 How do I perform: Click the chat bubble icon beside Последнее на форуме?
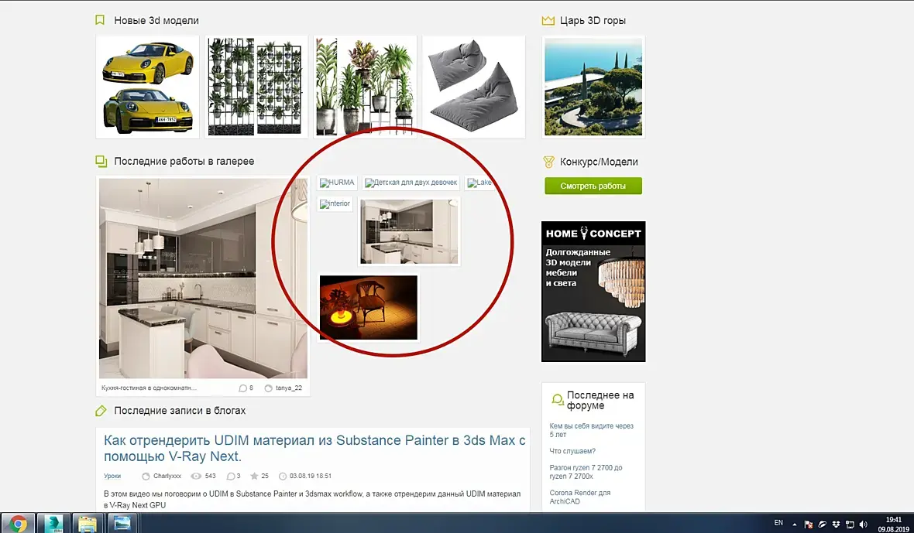[x=557, y=400]
